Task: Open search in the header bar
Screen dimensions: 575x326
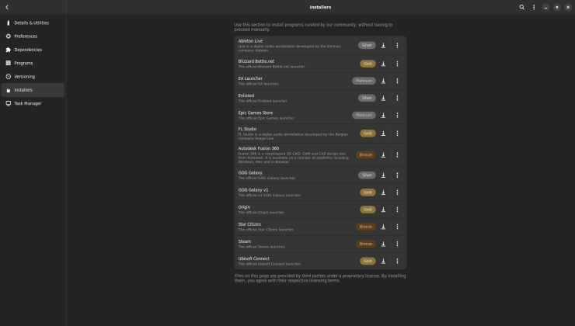Action: click(x=522, y=7)
